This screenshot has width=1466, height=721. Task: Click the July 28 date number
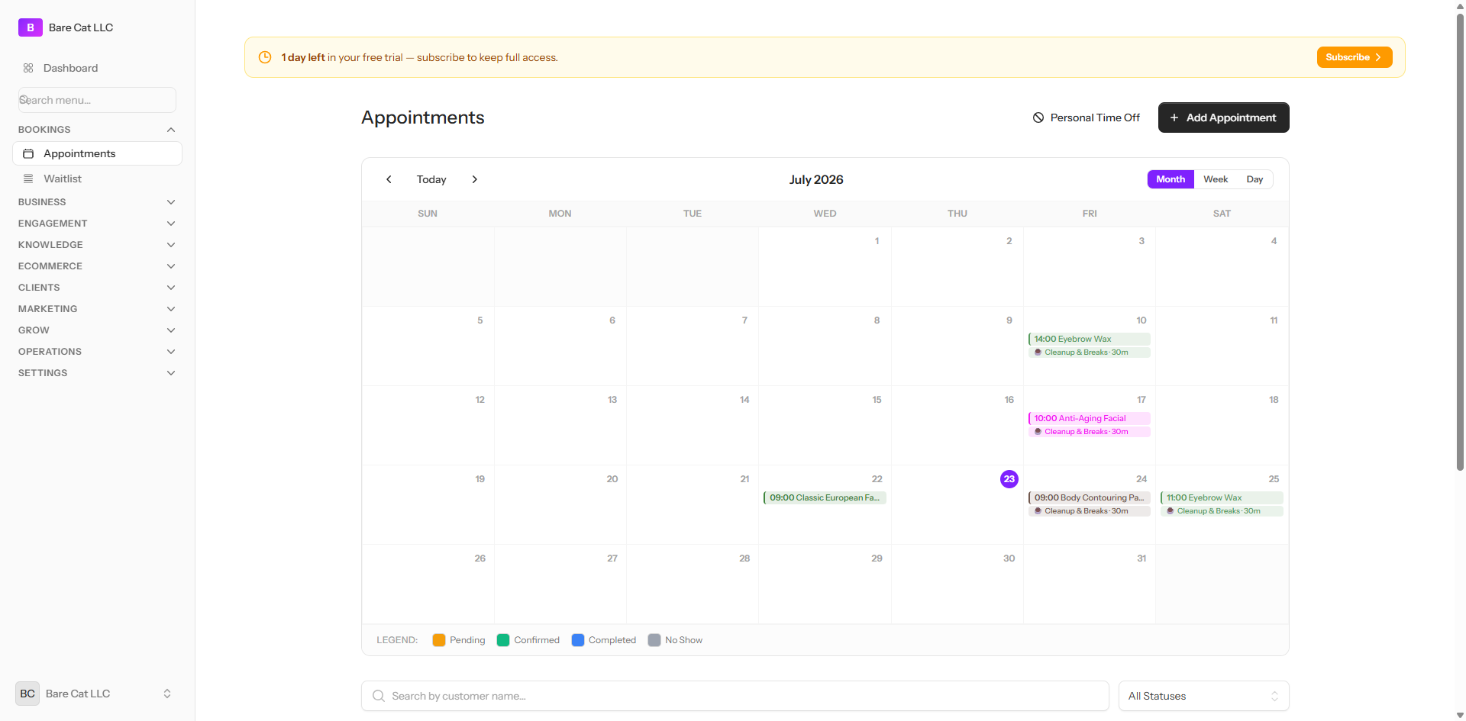pos(744,558)
